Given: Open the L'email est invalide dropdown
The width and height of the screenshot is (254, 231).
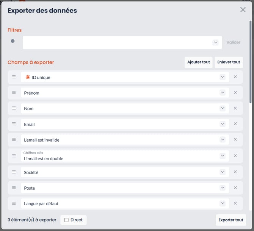Looking at the screenshot, I should [x=223, y=139].
